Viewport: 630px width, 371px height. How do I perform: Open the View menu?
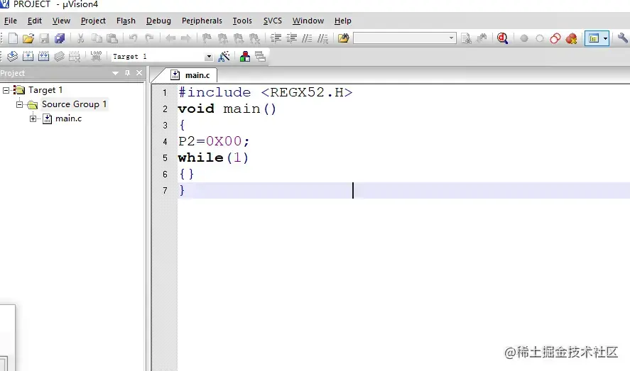pyautogui.click(x=61, y=21)
